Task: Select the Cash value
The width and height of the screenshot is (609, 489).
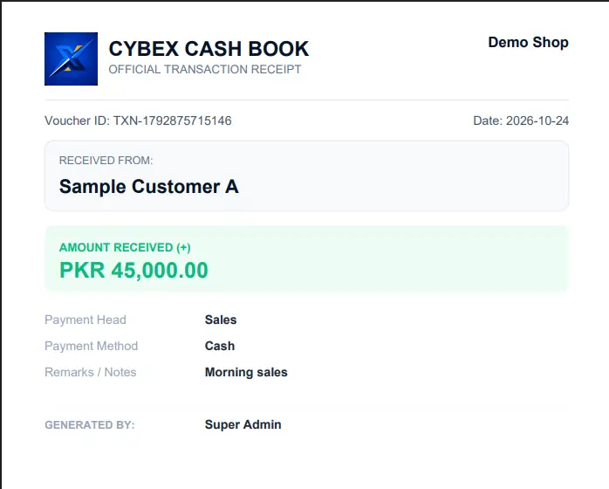Action: (x=220, y=346)
